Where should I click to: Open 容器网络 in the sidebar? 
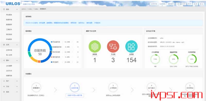pos(9,76)
